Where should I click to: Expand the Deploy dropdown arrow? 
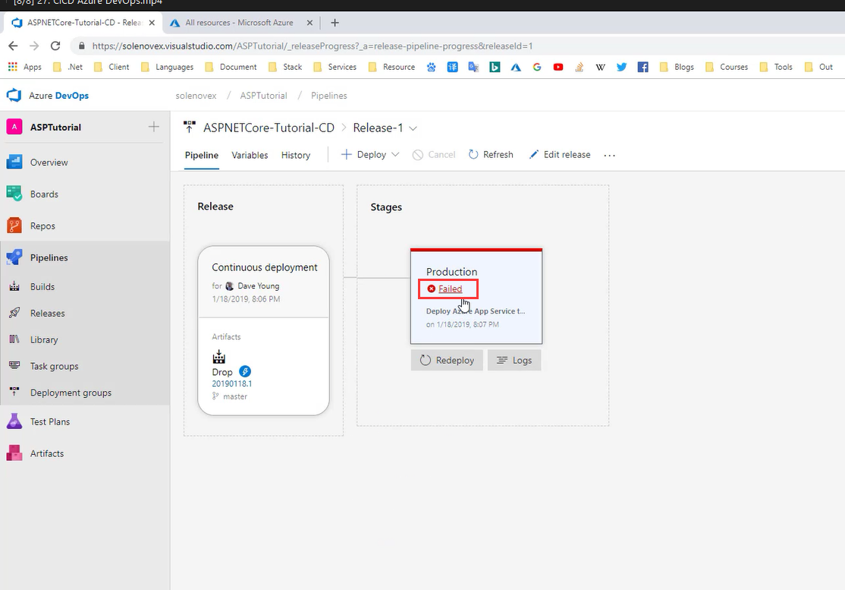[x=395, y=155]
